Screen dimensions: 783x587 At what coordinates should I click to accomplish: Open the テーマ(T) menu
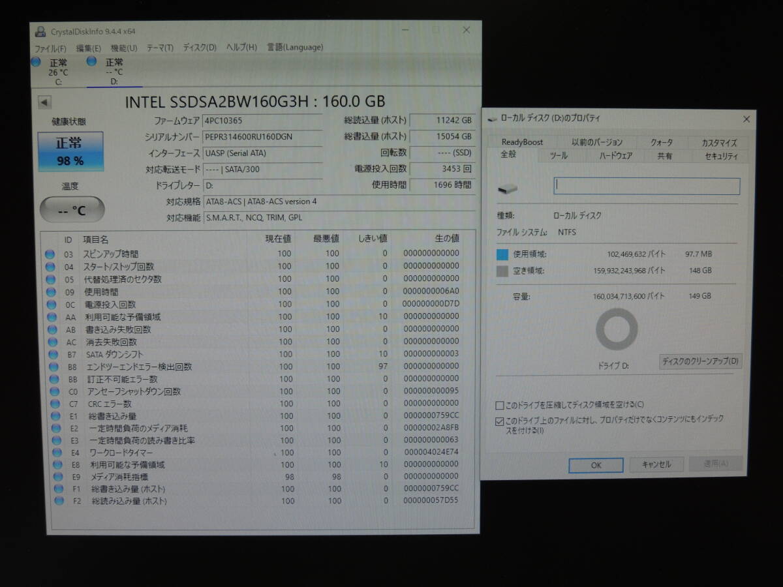coord(160,48)
